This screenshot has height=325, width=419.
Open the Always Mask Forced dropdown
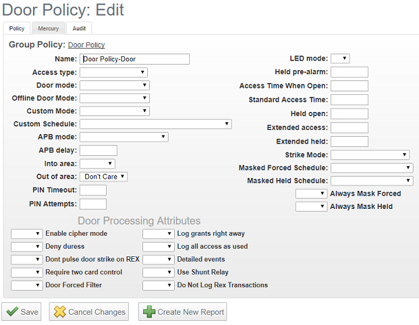tap(311, 194)
